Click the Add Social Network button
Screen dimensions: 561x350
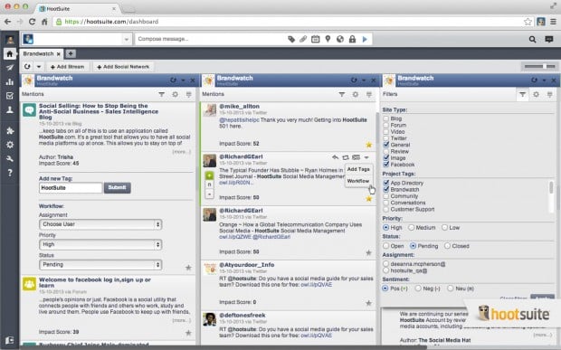[123, 67]
